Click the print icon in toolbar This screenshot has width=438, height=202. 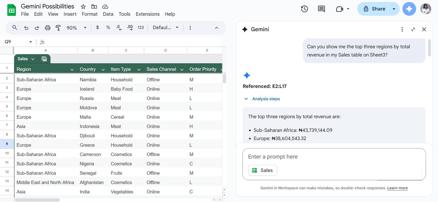(48, 28)
